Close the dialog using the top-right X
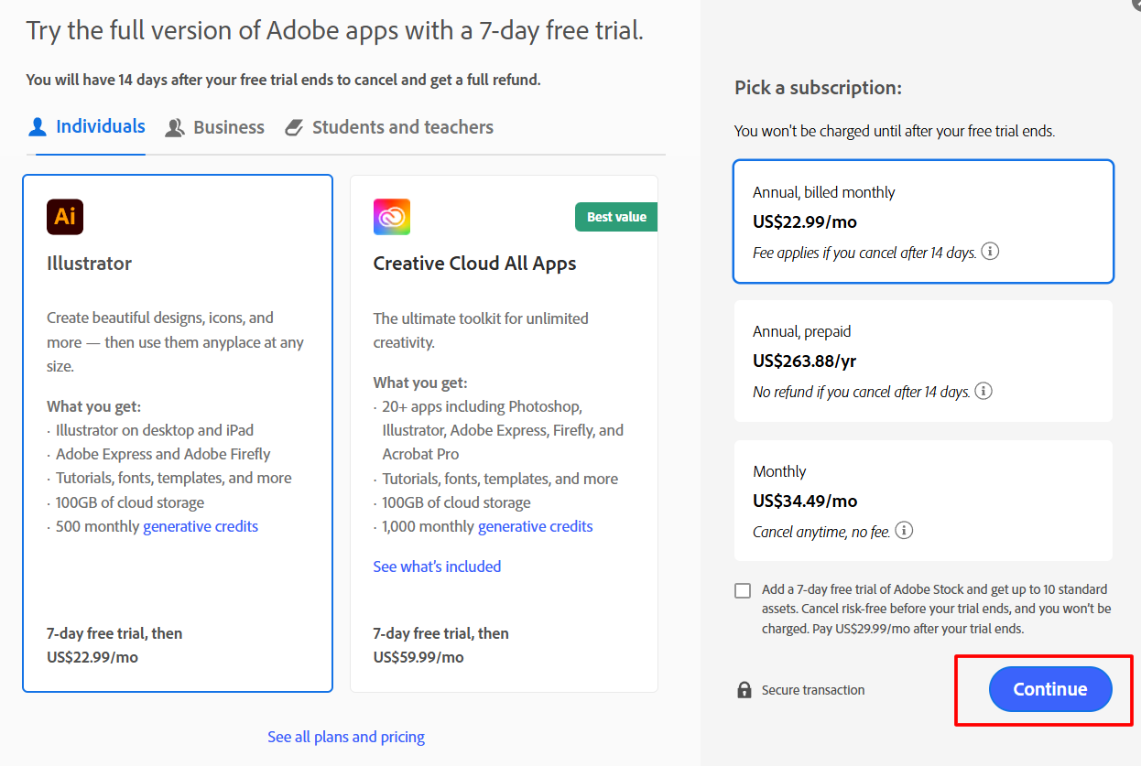This screenshot has height=766, width=1141. tap(1136, 4)
